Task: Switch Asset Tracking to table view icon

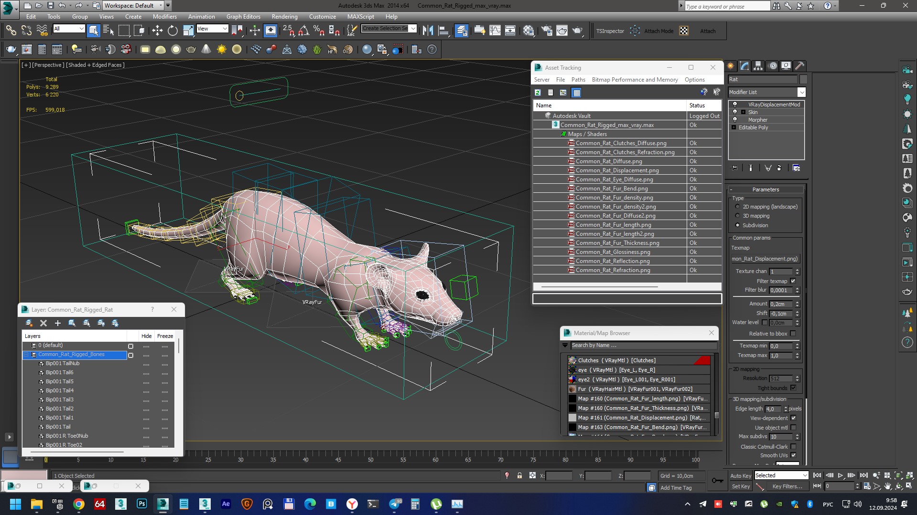Action: pyautogui.click(x=577, y=93)
